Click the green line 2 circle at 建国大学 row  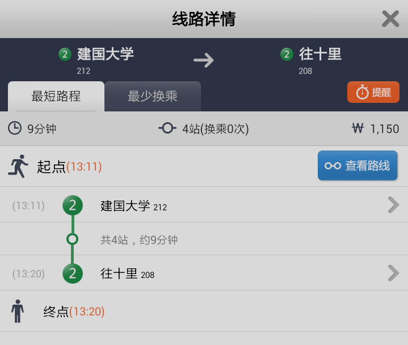coord(72,205)
